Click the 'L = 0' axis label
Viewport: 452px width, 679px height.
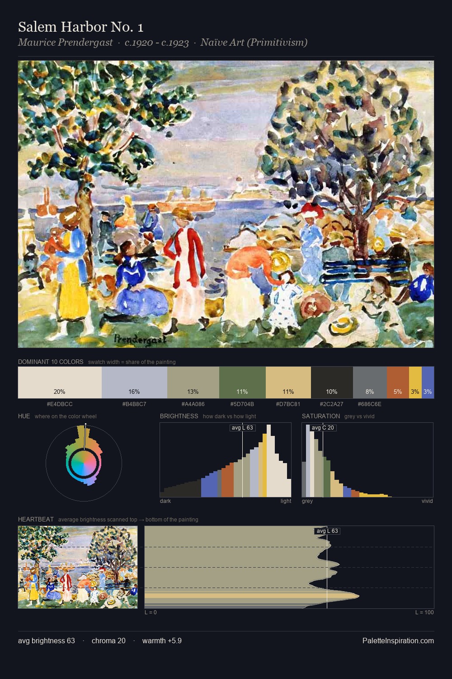(151, 612)
